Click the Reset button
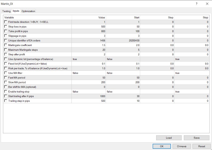 click(202, 146)
